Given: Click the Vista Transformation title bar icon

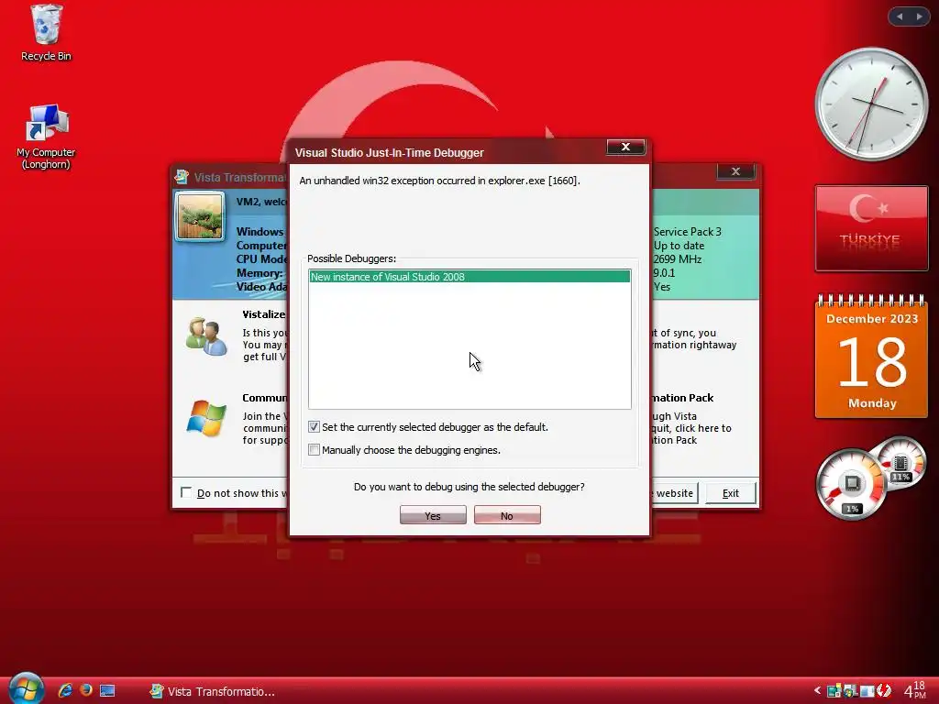Looking at the screenshot, I should (182, 177).
